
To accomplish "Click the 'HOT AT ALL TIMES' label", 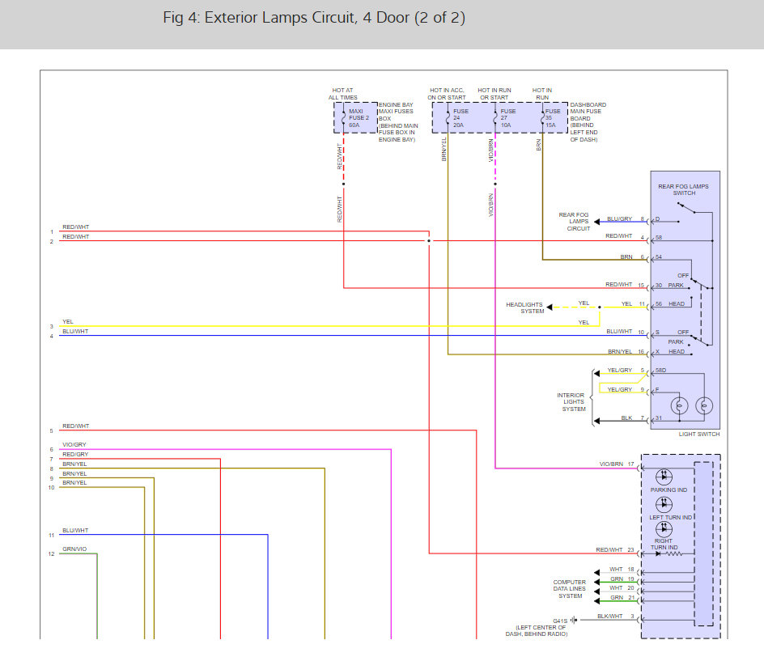I will tap(342, 94).
